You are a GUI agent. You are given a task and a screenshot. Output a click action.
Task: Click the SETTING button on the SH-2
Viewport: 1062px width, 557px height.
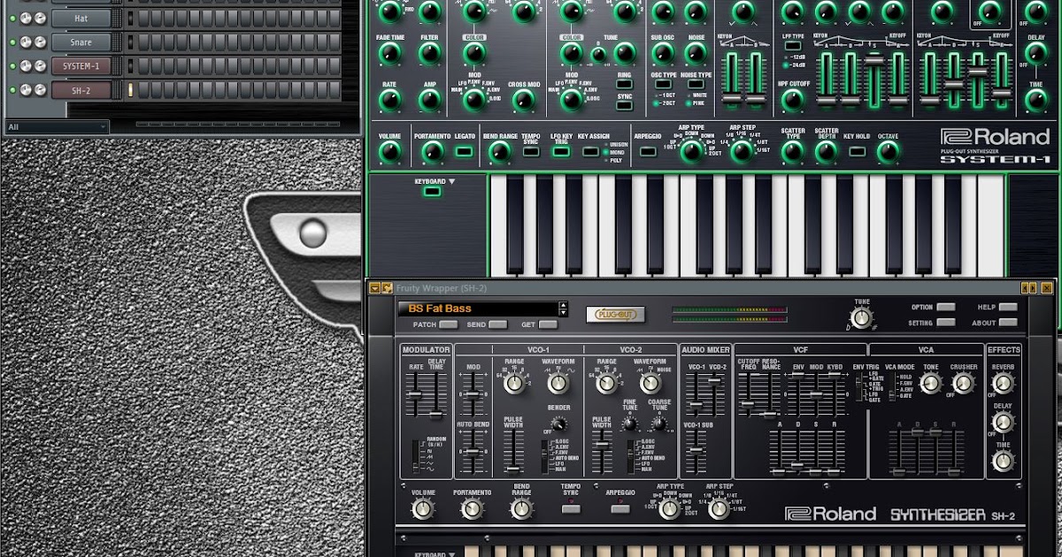tap(944, 324)
